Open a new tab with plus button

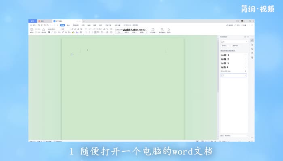(x=84, y=21)
